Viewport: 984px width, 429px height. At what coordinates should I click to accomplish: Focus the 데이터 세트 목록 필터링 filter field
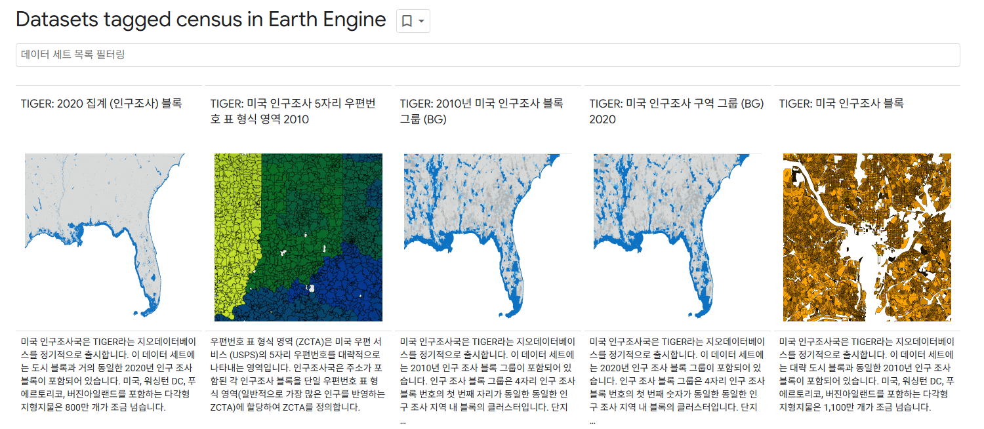487,54
